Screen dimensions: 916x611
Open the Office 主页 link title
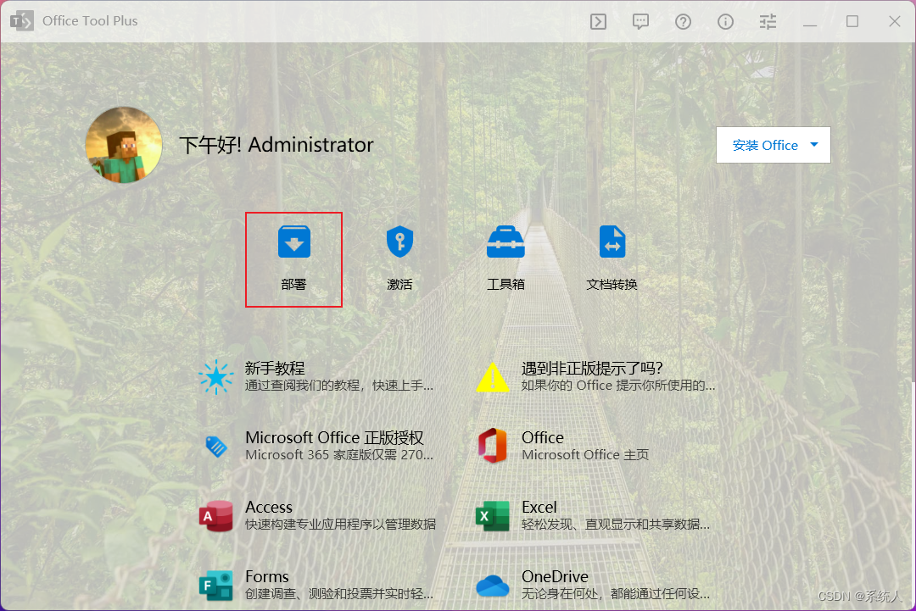tap(543, 437)
